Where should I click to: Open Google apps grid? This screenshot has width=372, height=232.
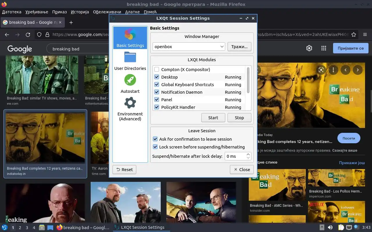tap(324, 48)
